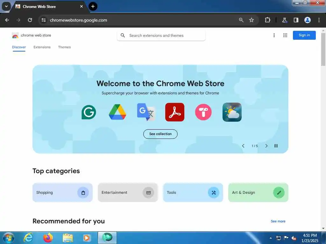View site information icon in address bar
Screen dimensions: 326x244
pos(43,20)
